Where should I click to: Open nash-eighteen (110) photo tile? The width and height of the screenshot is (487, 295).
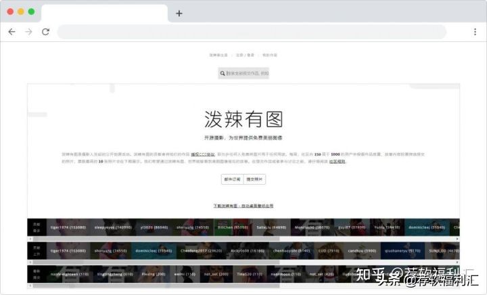(x=70, y=274)
